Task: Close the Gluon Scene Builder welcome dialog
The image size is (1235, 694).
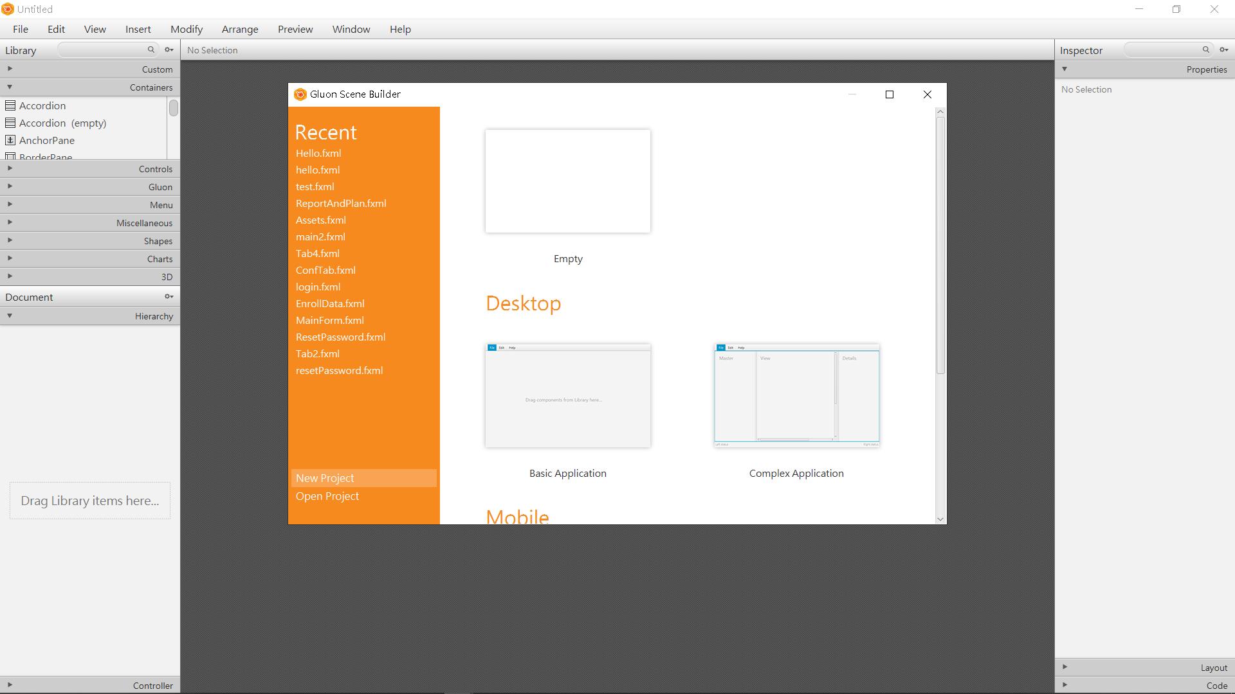Action: pyautogui.click(x=928, y=94)
